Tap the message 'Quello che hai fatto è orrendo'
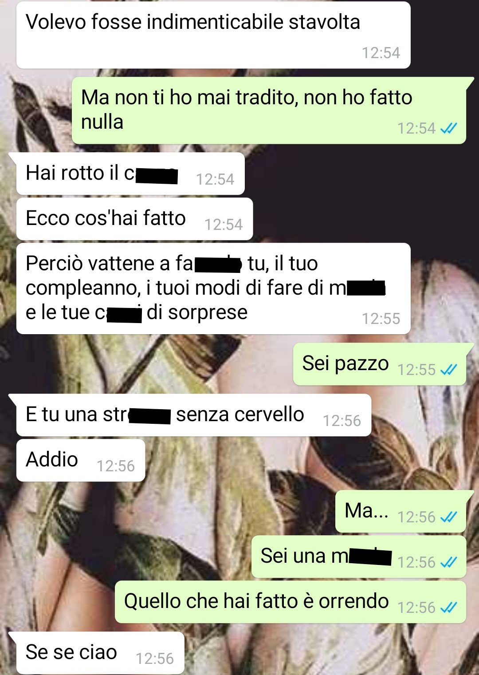Screen dimensions: 479x675 pyautogui.click(x=291, y=602)
